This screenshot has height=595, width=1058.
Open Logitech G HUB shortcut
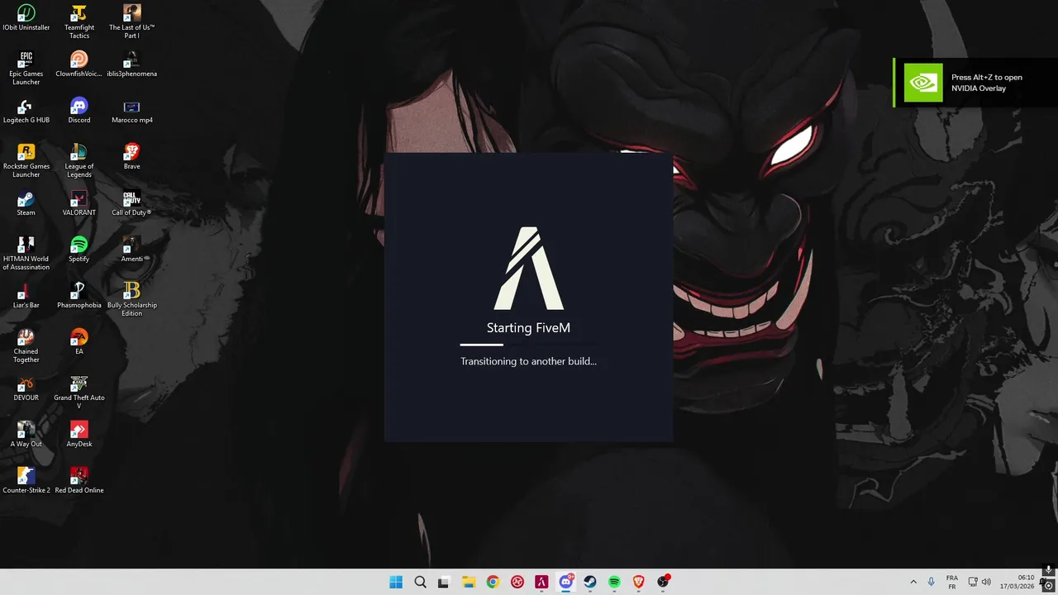(26, 111)
